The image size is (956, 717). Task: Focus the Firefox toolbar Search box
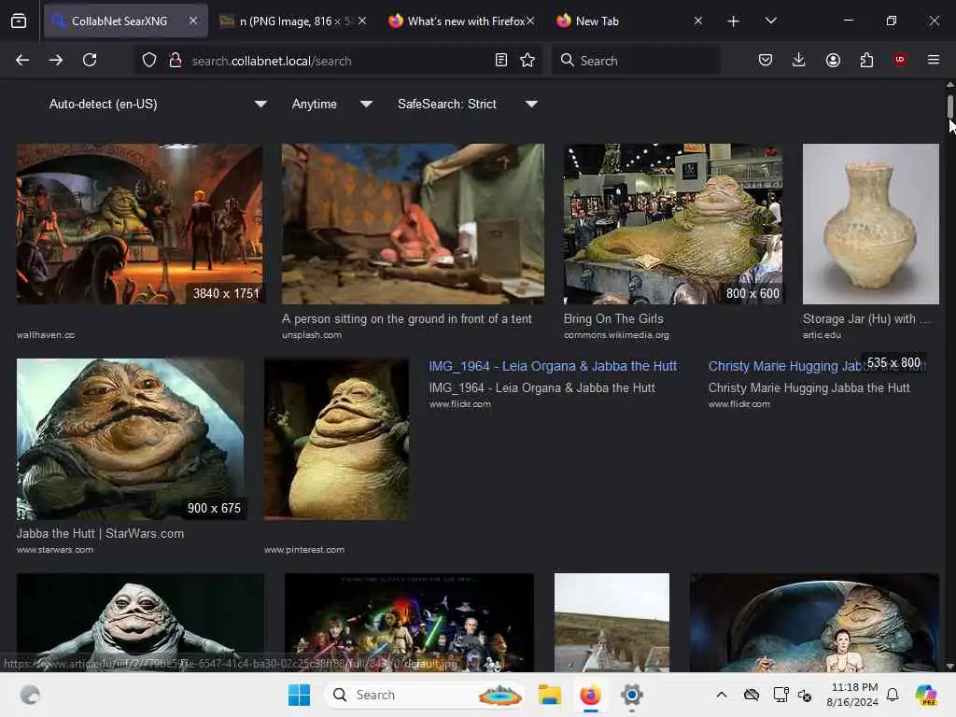636,61
